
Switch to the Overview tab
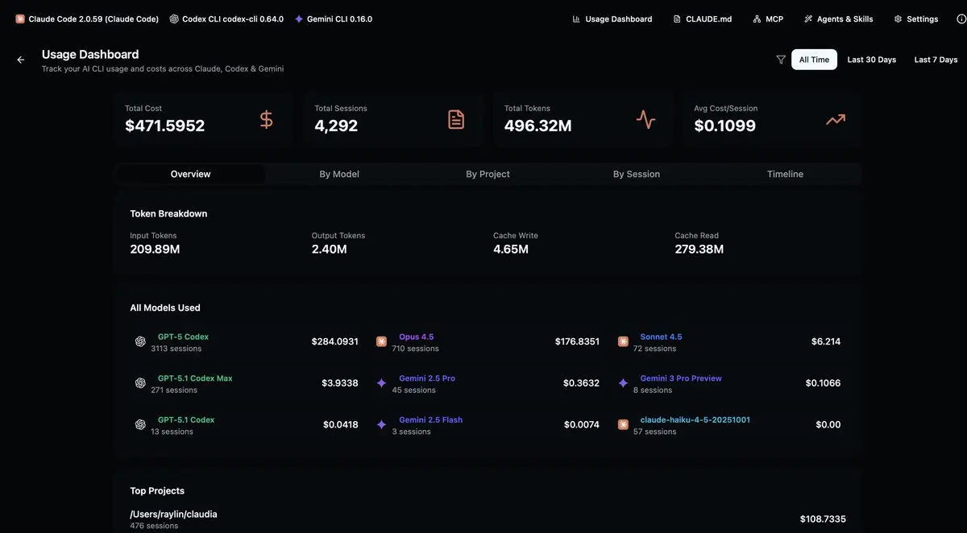tap(190, 174)
